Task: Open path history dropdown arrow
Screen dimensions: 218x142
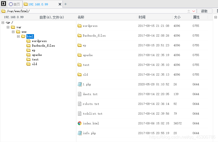Action: (194, 11)
